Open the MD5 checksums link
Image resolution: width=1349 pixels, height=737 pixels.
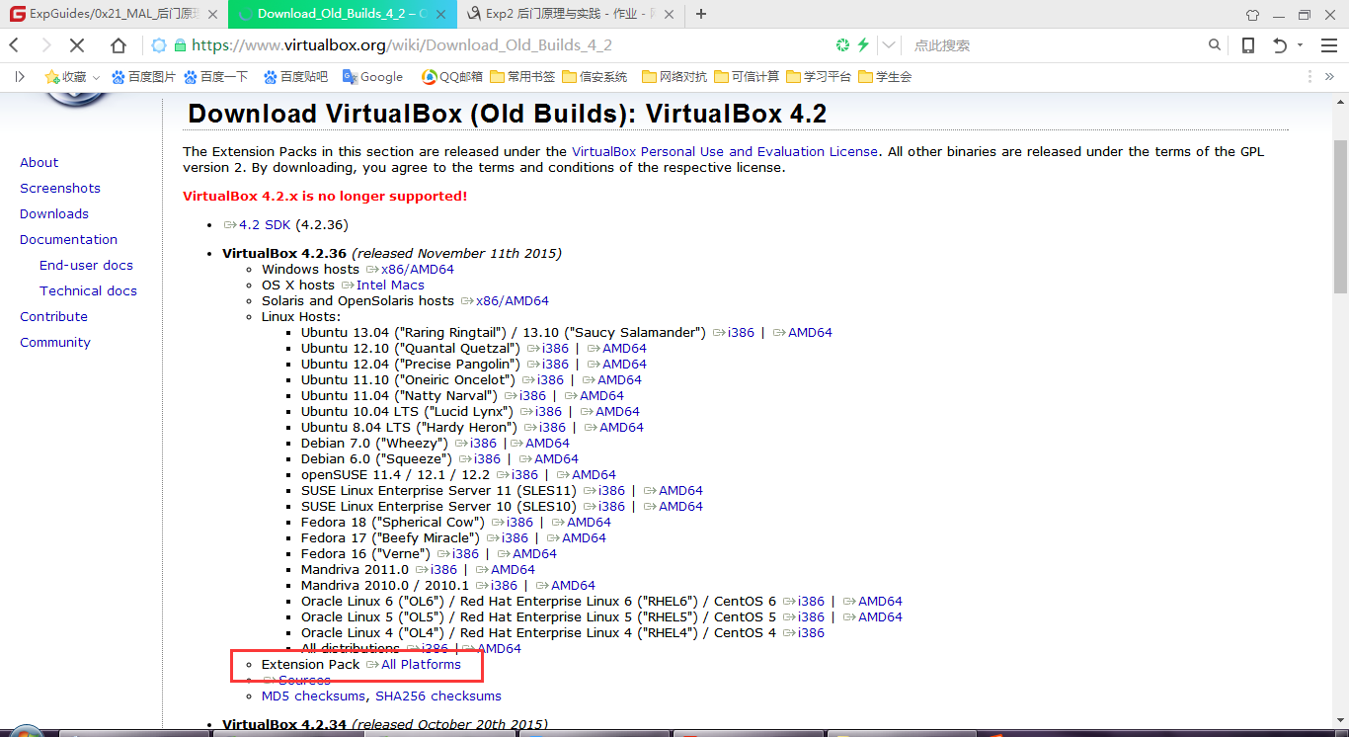click(314, 696)
